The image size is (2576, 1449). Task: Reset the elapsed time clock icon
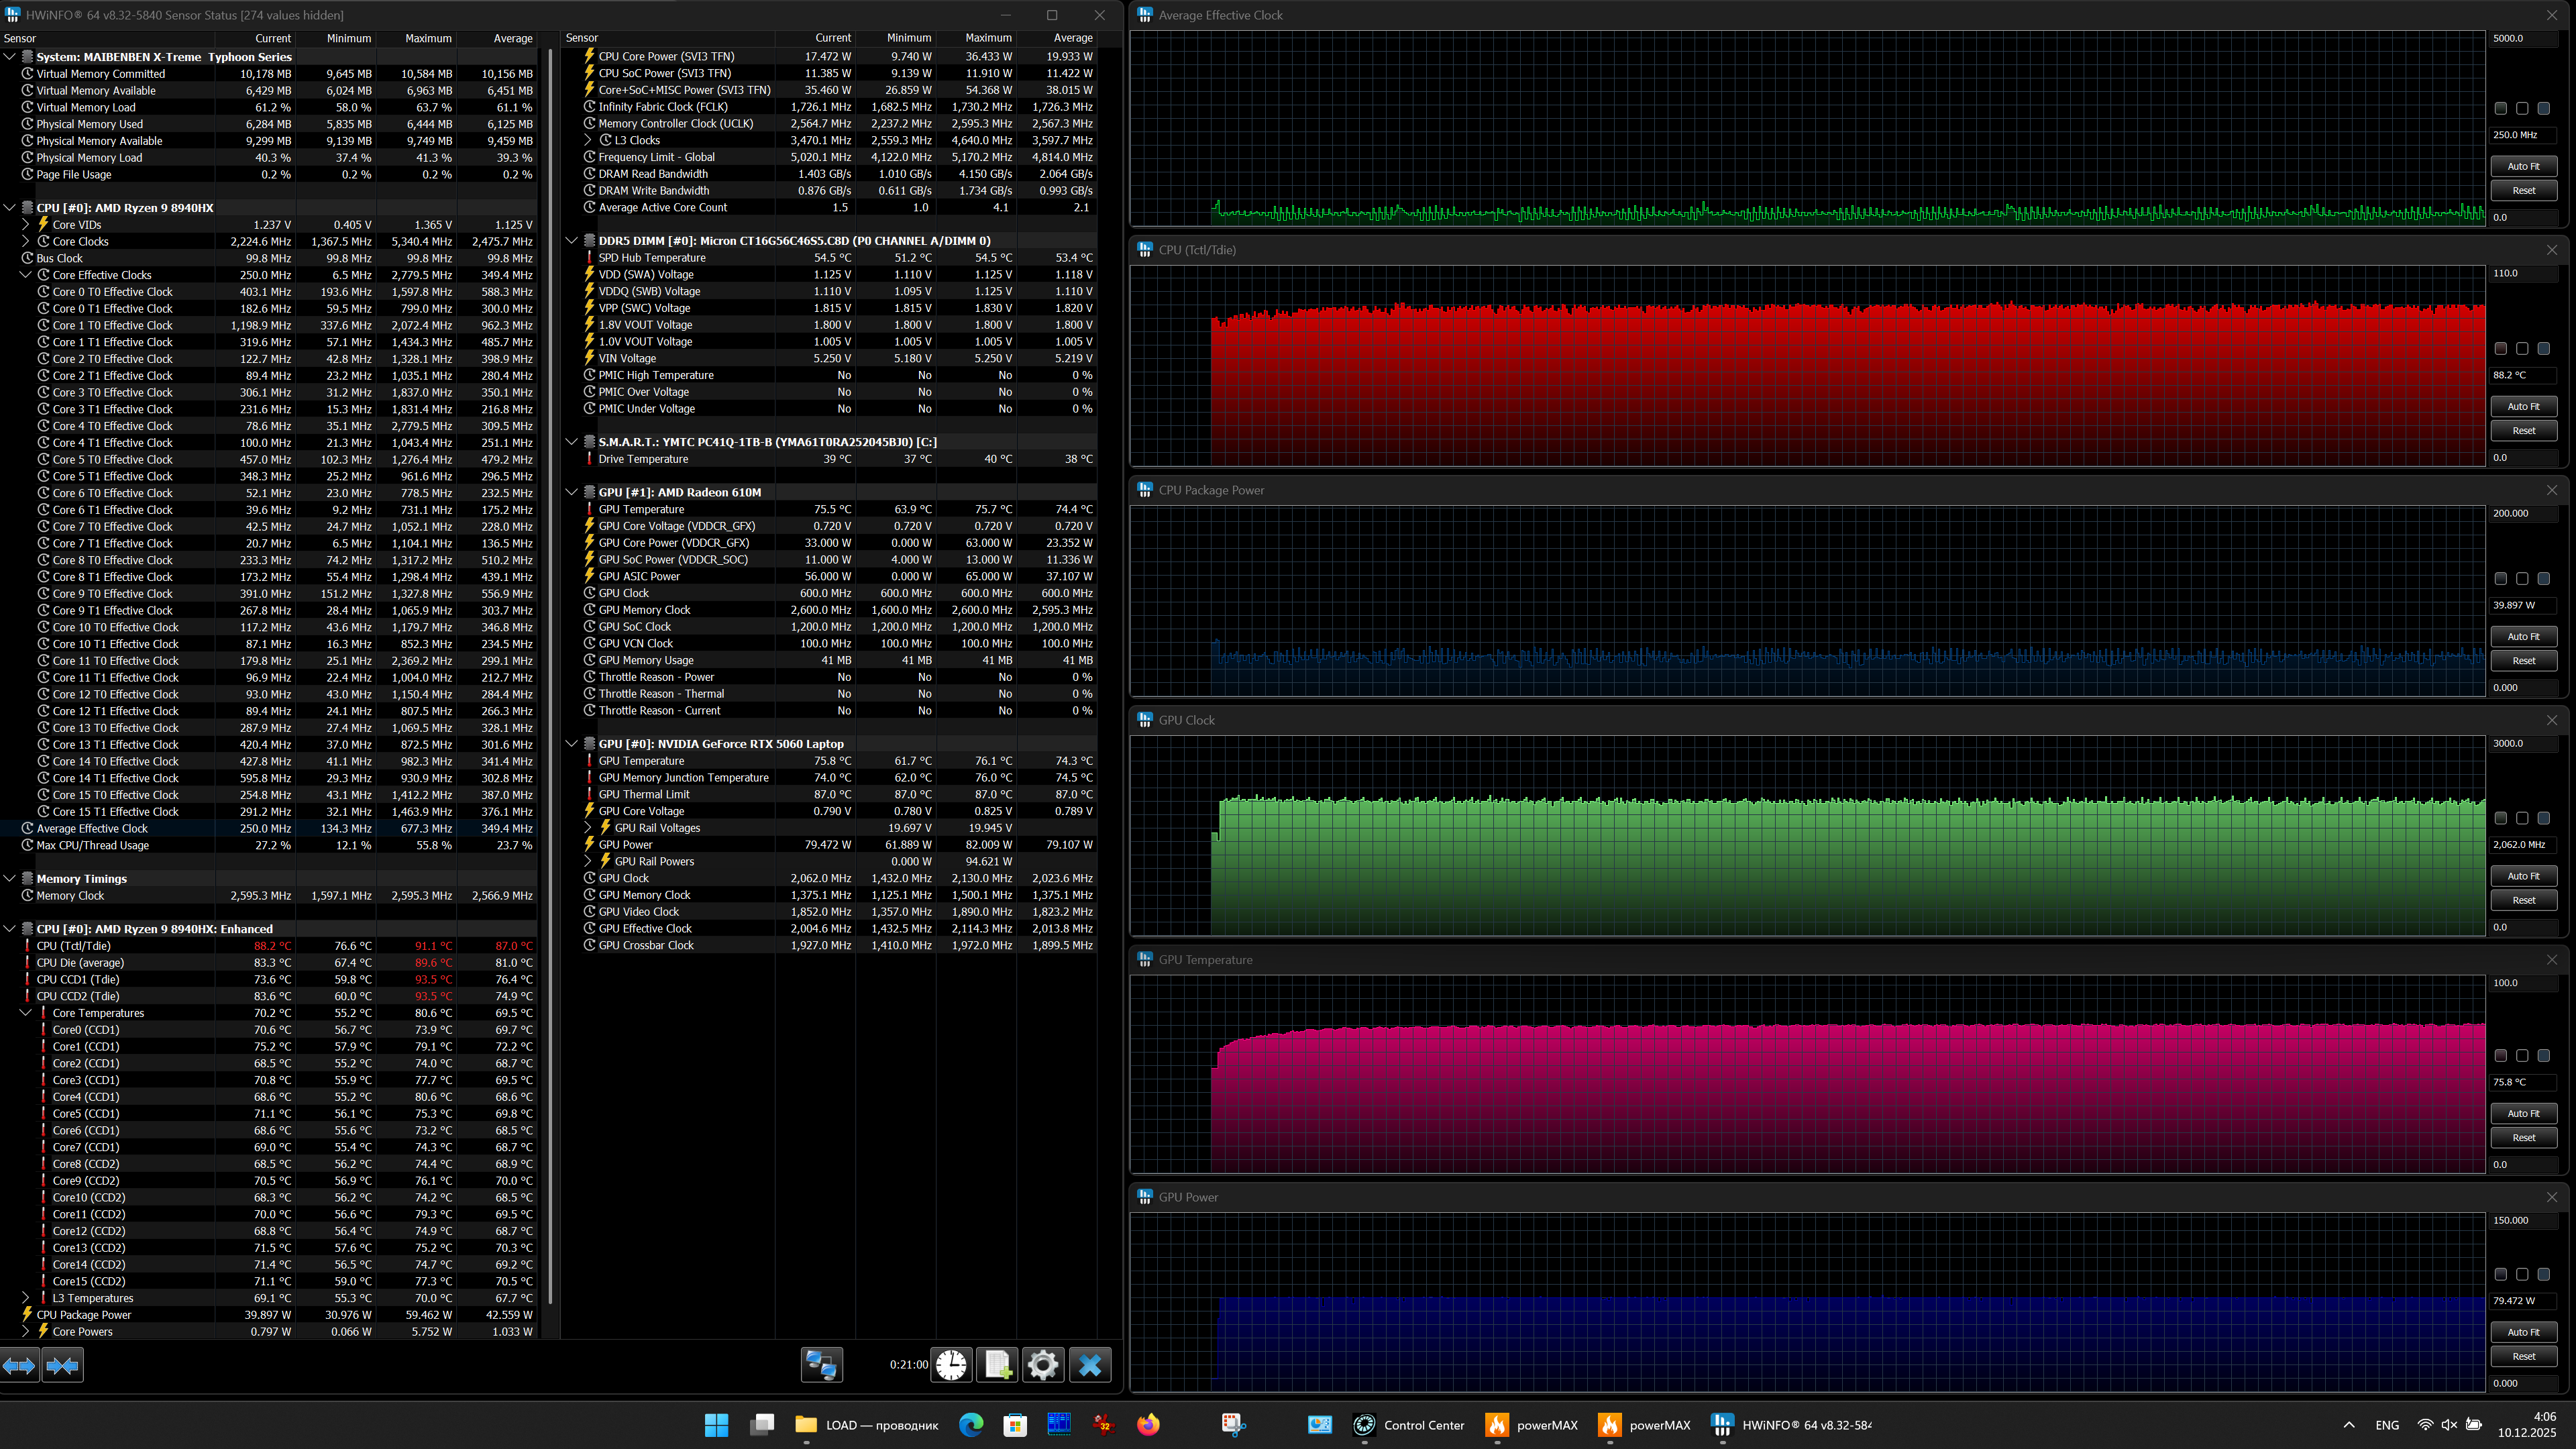pos(951,1365)
